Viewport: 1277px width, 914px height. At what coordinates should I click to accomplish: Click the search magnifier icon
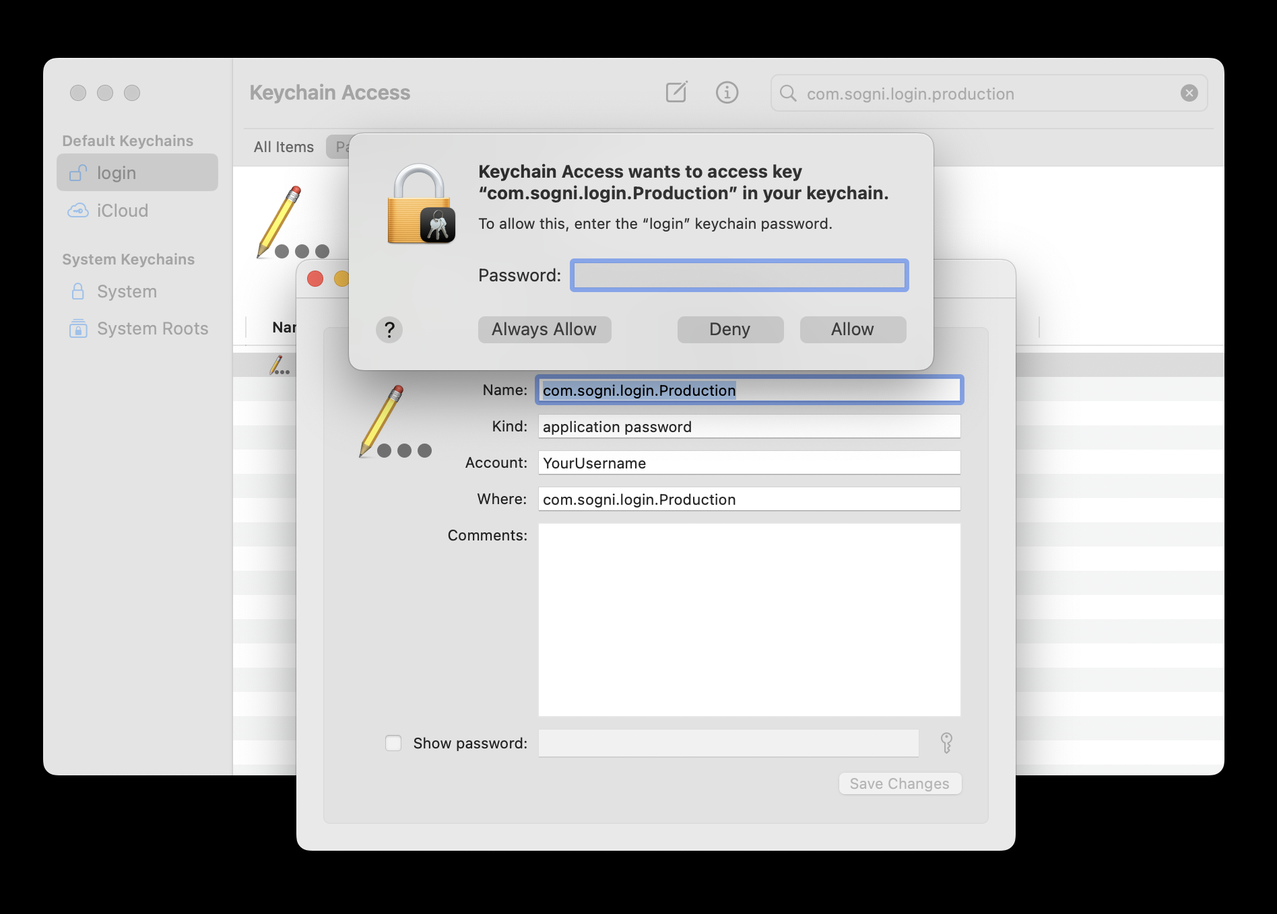tap(788, 93)
